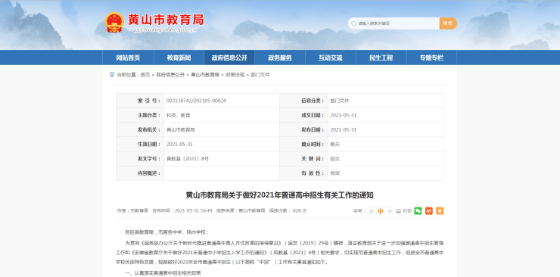The image size is (560, 277).
Task: Open 专题专栏 navigation tab
Action: [431, 58]
